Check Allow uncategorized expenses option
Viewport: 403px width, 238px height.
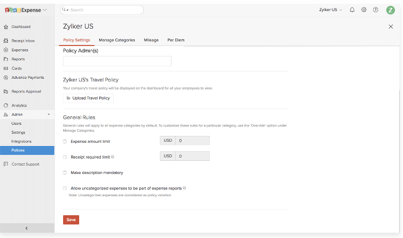pyautogui.click(x=65, y=188)
